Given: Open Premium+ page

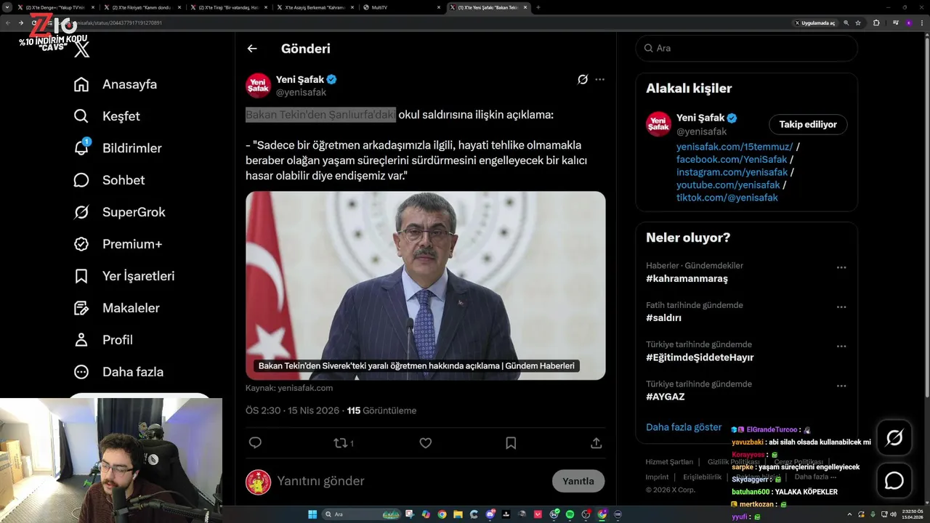Looking at the screenshot, I should pos(118,244).
